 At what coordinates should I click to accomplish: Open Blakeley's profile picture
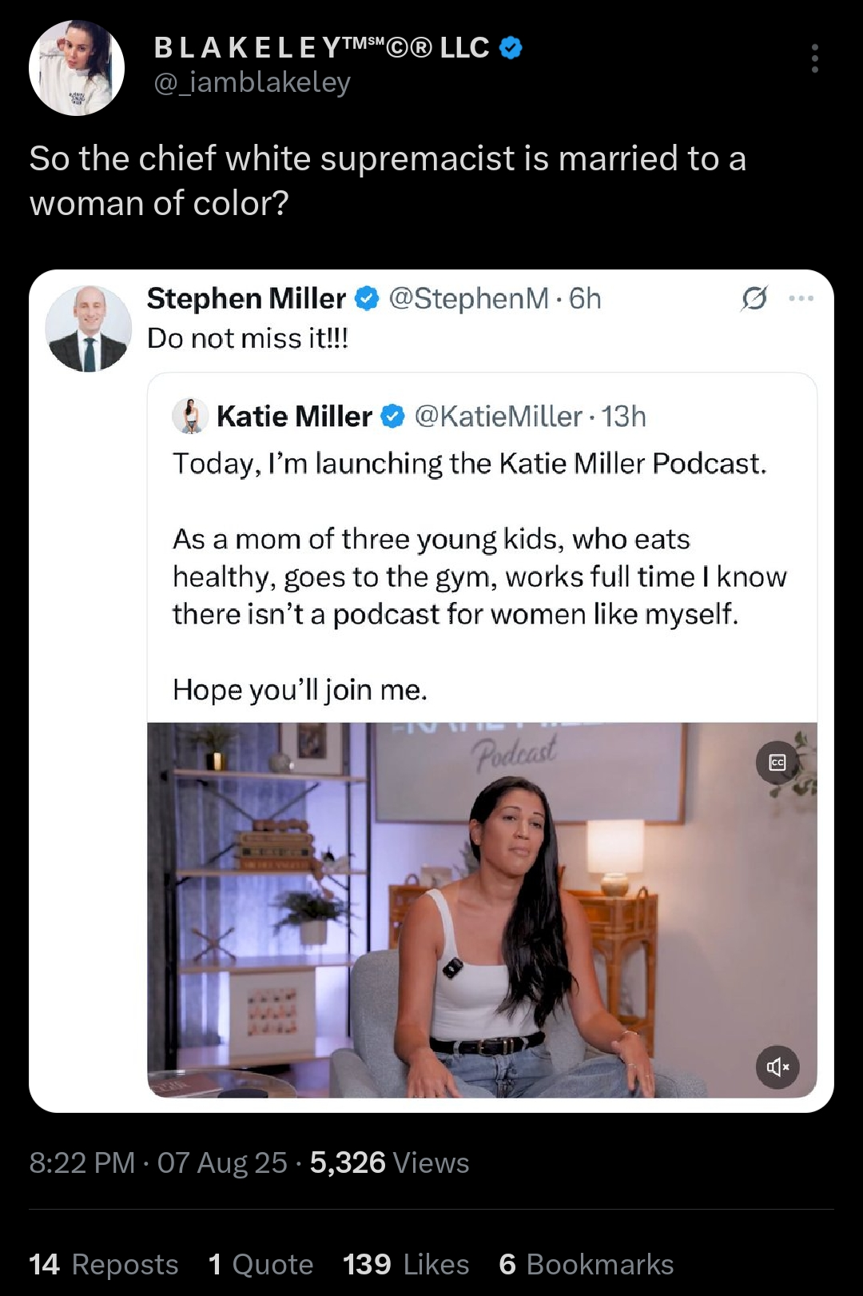click(77, 68)
